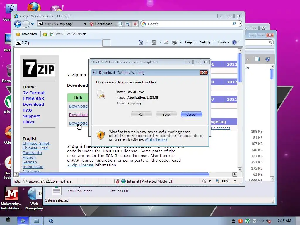Open the search provider dropdown arrow
The height and width of the screenshot is (225, 300).
[240, 24]
